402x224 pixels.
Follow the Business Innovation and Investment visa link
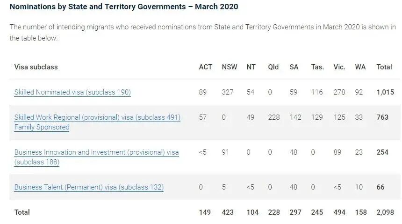96,153
